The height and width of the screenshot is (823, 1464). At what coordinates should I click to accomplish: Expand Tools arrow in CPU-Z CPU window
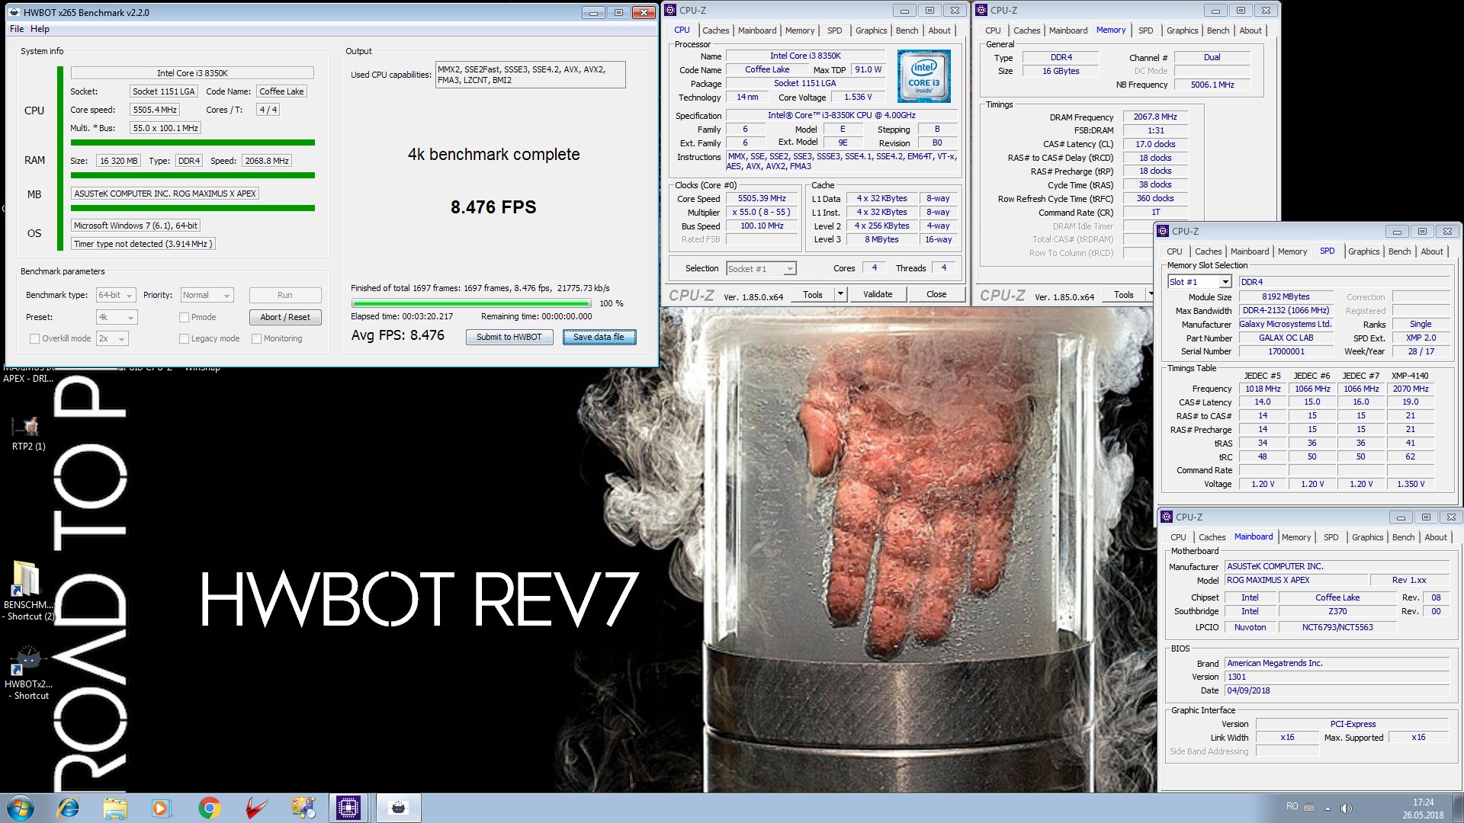click(840, 294)
